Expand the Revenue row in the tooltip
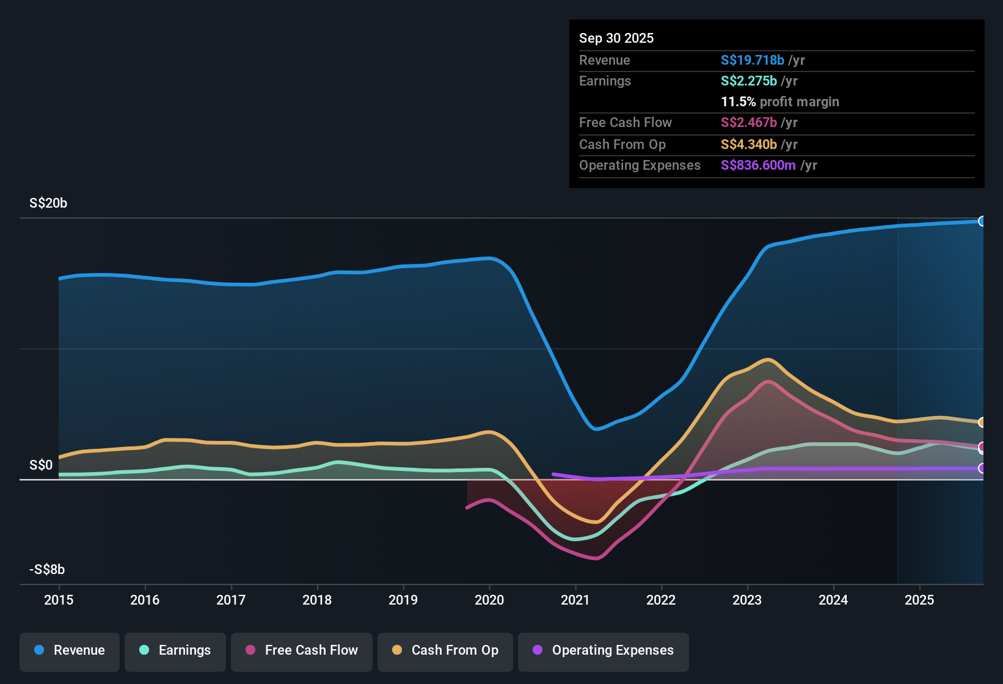This screenshot has width=1003, height=684. tap(605, 60)
